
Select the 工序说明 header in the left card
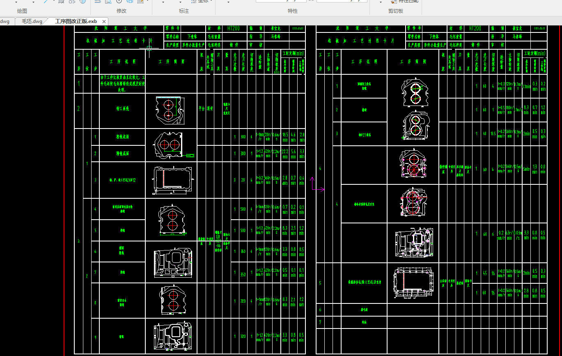coord(122,62)
